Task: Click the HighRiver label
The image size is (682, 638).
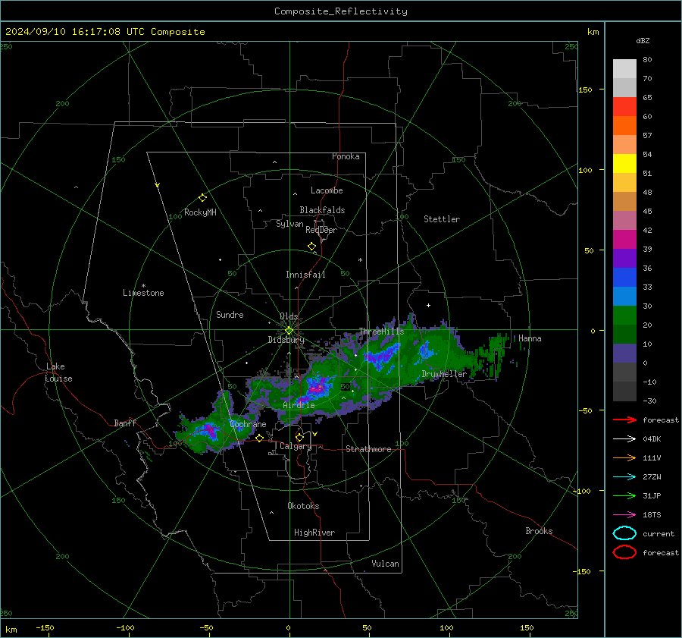Action: pyautogui.click(x=314, y=533)
